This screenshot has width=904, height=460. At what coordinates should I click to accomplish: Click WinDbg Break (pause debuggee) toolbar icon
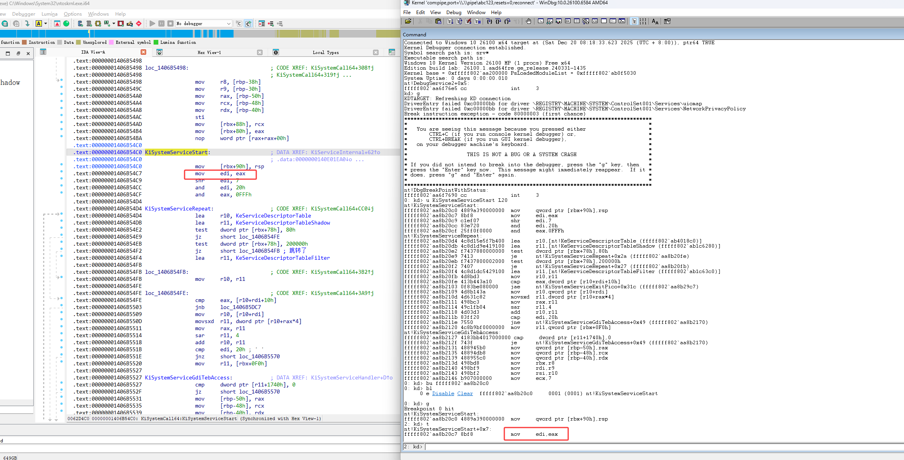(477, 22)
